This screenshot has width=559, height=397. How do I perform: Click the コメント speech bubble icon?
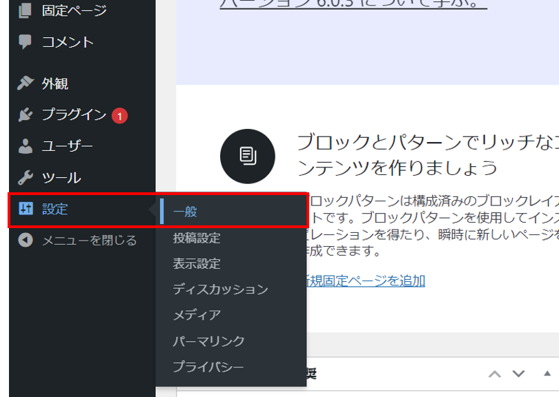pos(26,41)
